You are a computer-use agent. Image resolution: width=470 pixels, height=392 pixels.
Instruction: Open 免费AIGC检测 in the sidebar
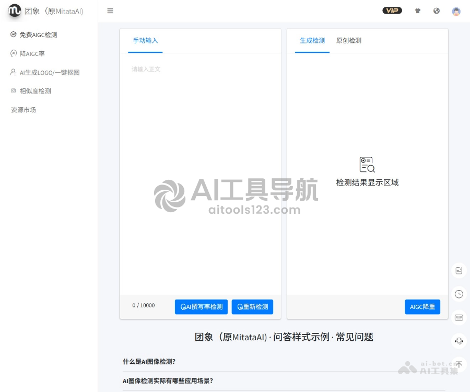coord(33,35)
